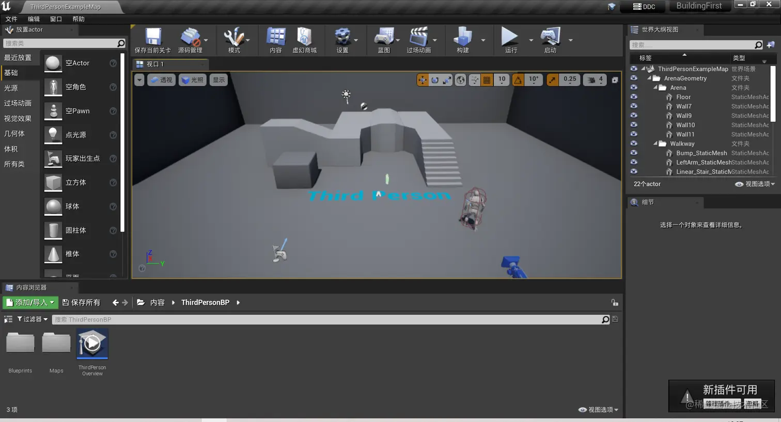Toggle visibility of Wall9 actor
The image size is (781, 422).
[634, 115]
